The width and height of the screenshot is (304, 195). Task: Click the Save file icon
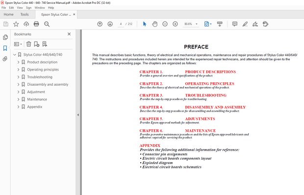click(x=6, y=24)
